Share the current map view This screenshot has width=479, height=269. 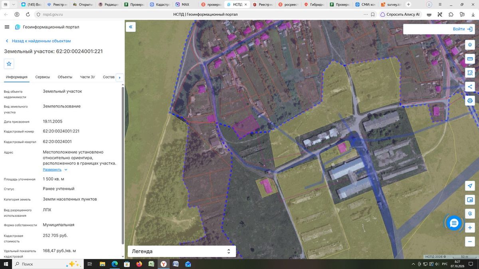[x=470, y=86]
